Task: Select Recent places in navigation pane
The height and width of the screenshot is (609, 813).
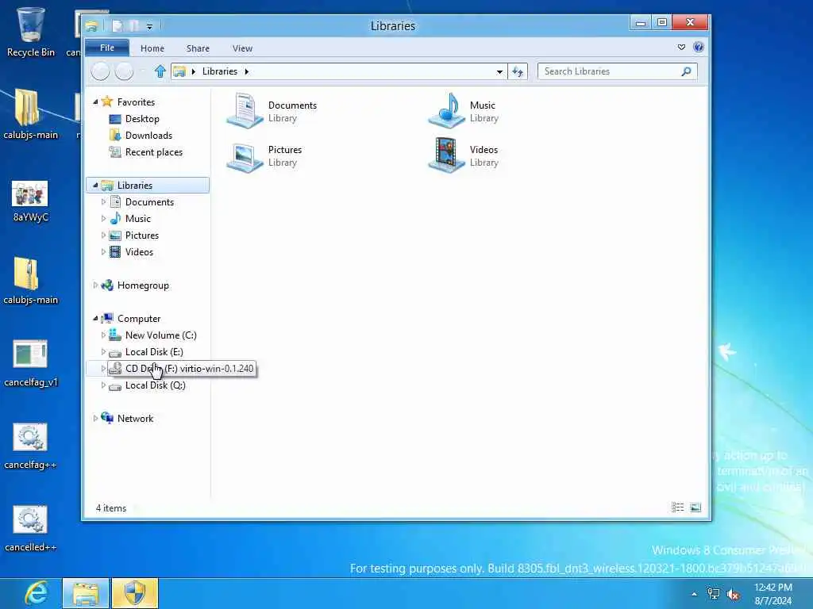Action: (x=153, y=151)
